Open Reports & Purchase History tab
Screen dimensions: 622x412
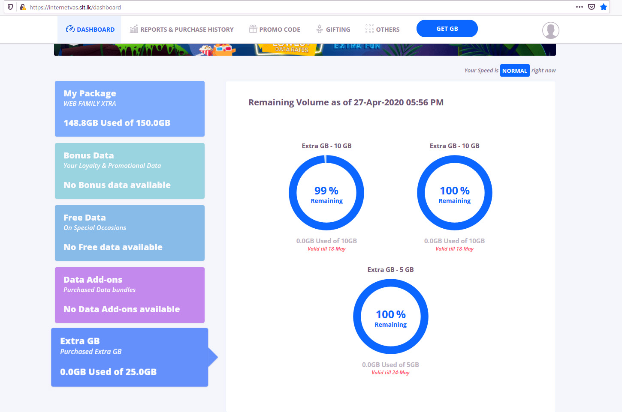[x=181, y=30]
